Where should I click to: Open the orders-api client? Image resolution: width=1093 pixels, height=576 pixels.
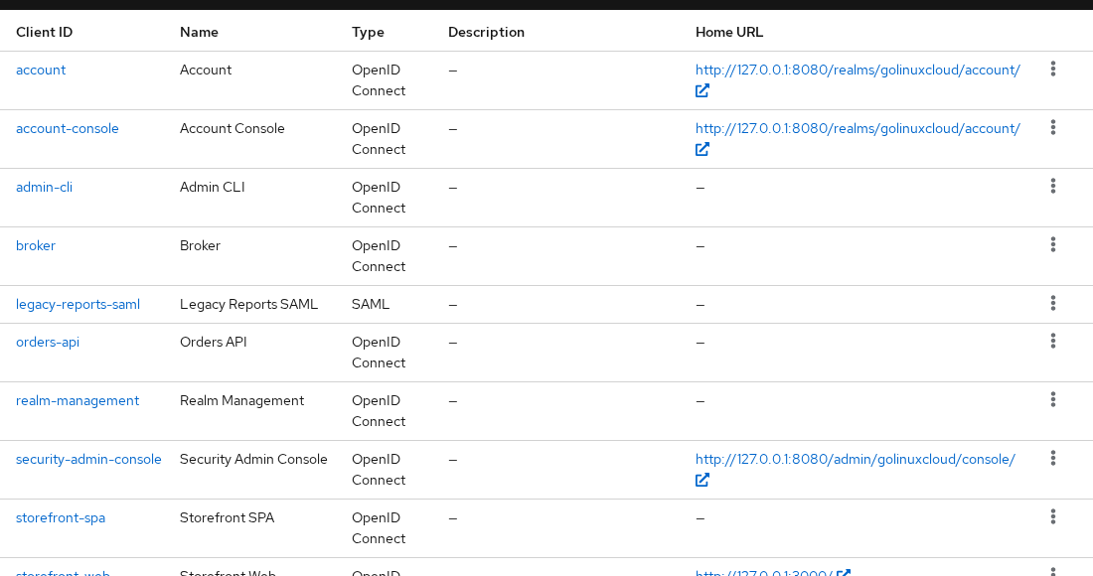pos(48,342)
